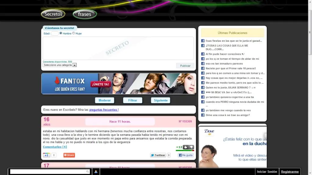
Task: Open post 'eso es tan inmaduro pareces'
Action: [x=224, y=63]
